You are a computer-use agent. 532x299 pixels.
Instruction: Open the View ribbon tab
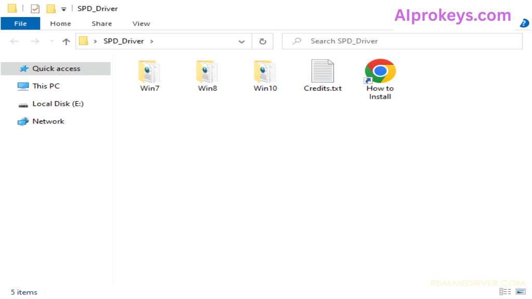coord(141,23)
